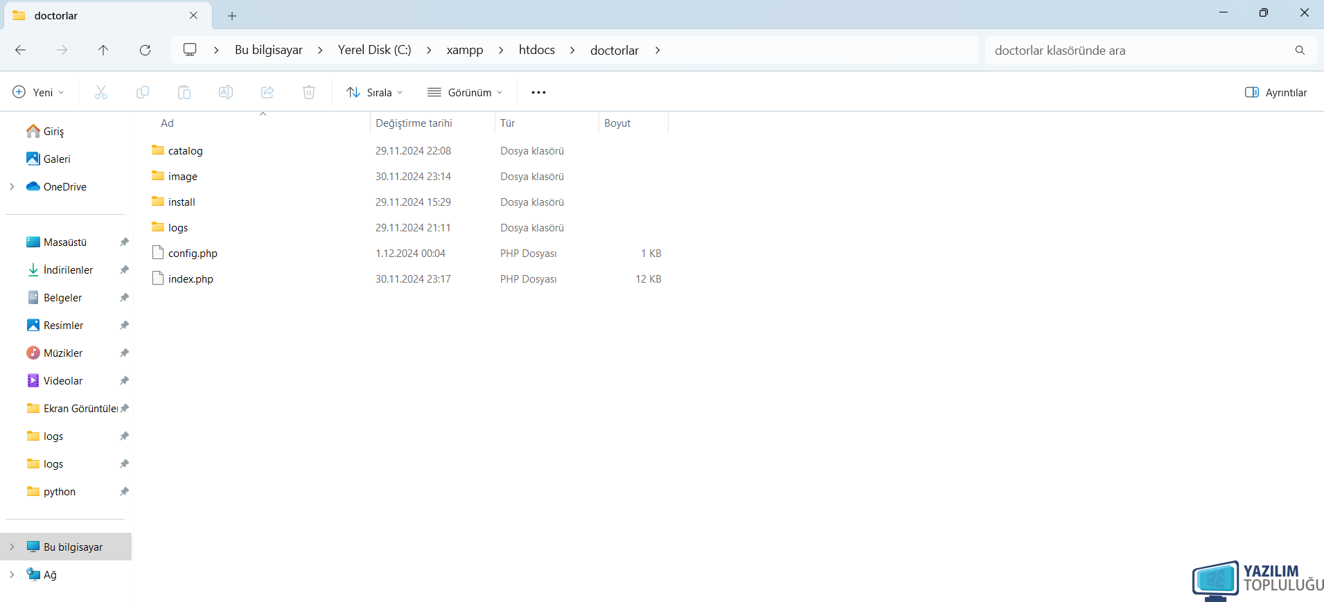The image size is (1324, 602).
Task: Unpin Masaüstü using its pin icon
Action: [124, 242]
